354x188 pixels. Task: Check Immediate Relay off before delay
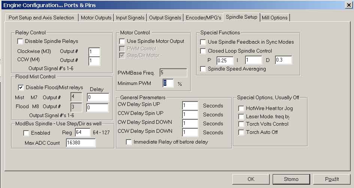(129, 142)
